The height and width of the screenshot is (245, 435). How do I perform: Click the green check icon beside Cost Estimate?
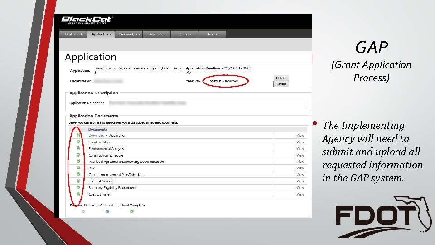point(78,194)
